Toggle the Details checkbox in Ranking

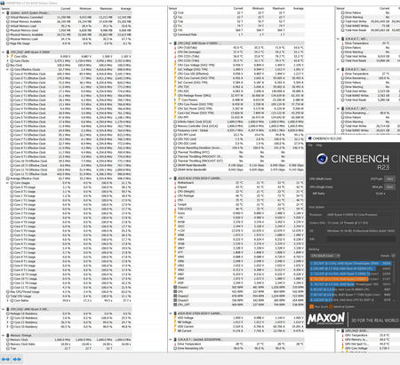[x=393, y=256]
